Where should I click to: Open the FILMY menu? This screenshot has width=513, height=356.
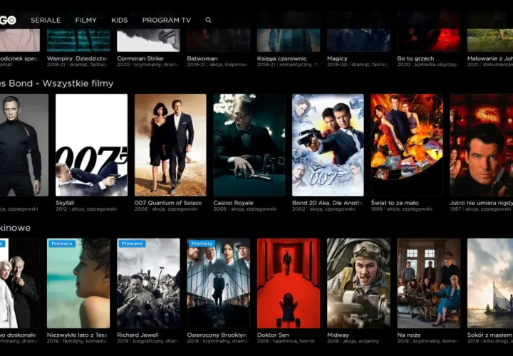pyautogui.click(x=85, y=20)
